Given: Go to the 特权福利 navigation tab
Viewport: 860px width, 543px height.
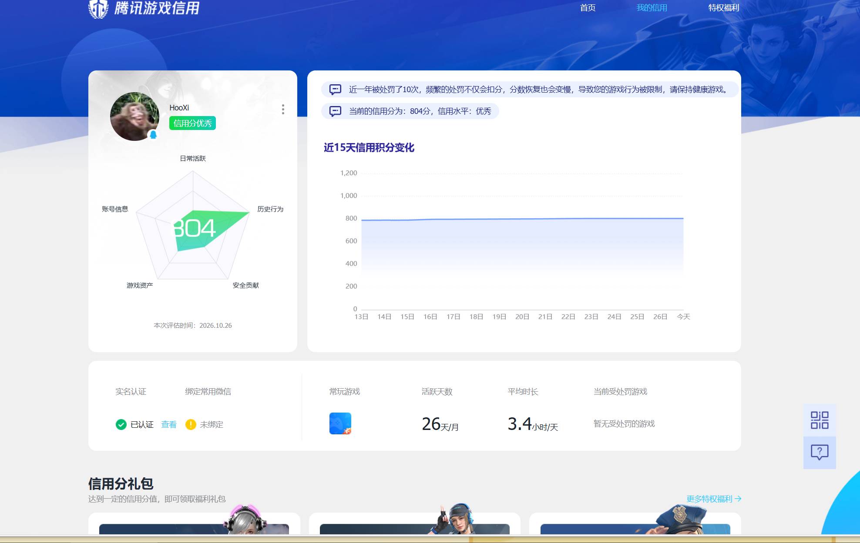Looking at the screenshot, I should [723, 8].
